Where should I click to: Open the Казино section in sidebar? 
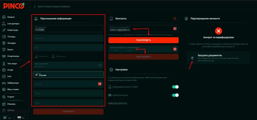(11, 17)
